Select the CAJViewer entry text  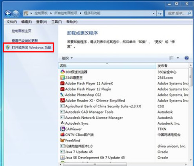coord(73,129)
